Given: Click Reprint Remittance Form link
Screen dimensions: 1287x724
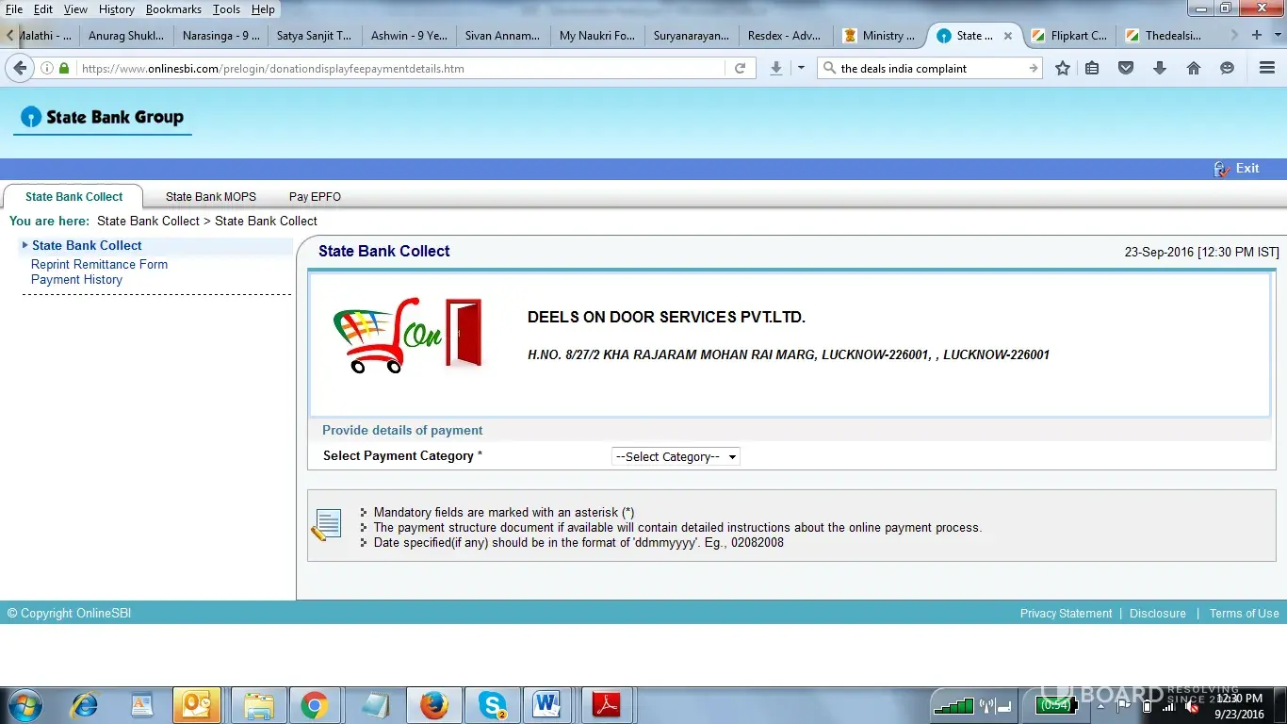Looking at the screenshot, I should tap(99, 265).
